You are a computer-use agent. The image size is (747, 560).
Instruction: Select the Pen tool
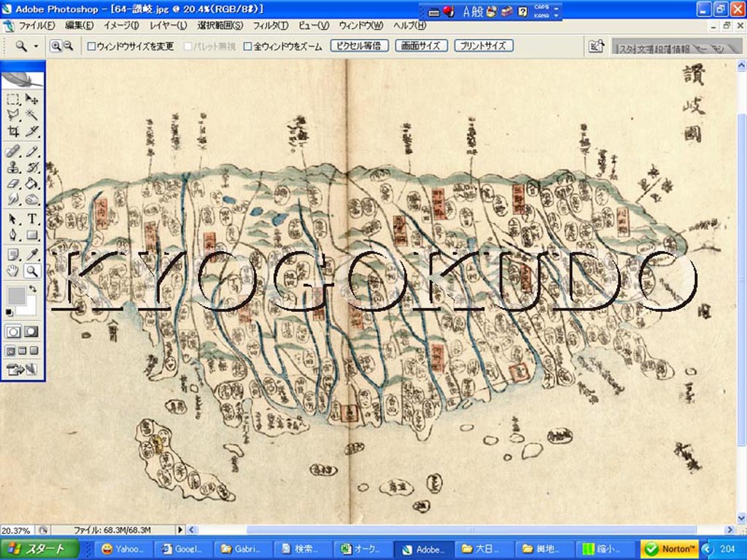pos(13,235)
